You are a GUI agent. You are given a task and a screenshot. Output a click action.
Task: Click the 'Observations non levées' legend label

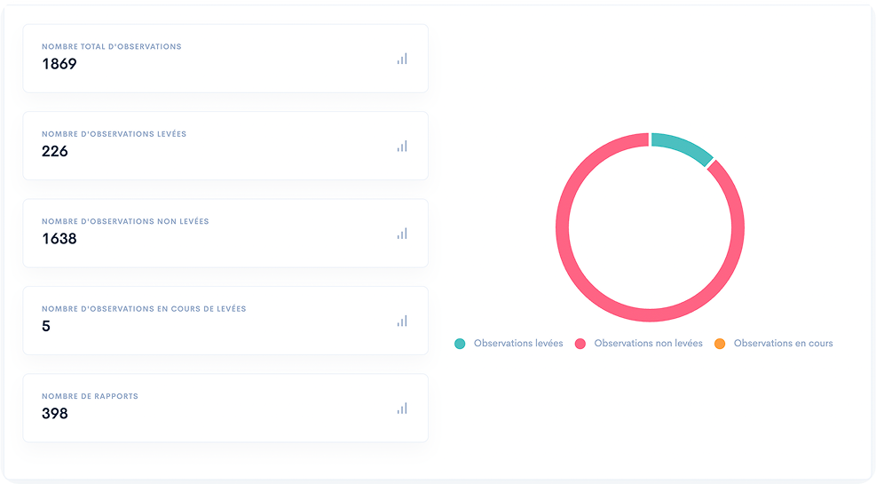(x=648, y=343)
